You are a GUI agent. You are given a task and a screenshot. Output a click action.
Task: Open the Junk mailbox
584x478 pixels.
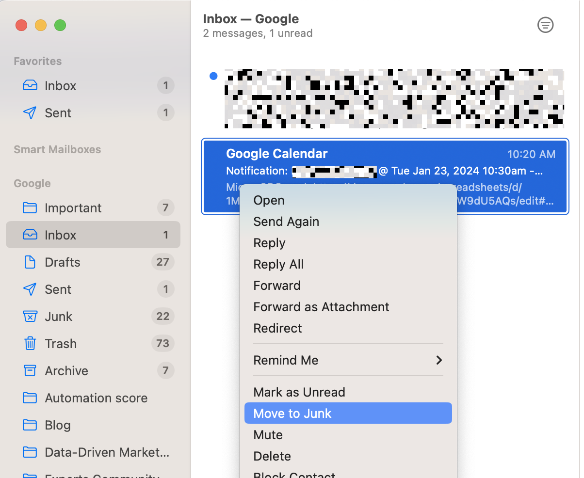[93, 317]
